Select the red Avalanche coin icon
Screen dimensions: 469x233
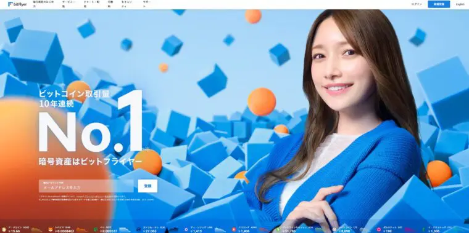point(234,229)
